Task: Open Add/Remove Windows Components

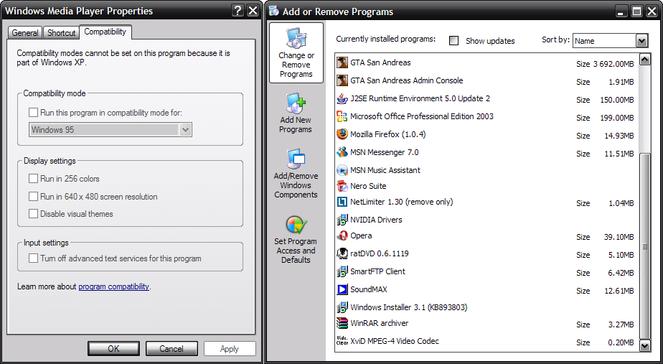Action: [296, 174]
